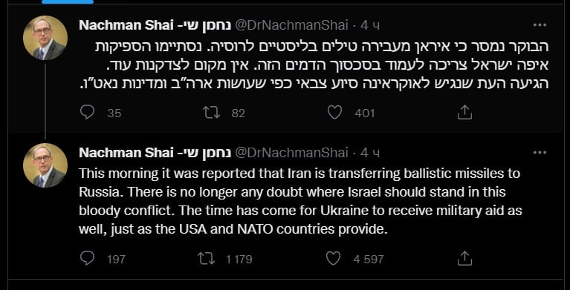Open @DrNachmanShai handle on second tweet
This screenshot has height=290, width=570.
coord(291,153)
